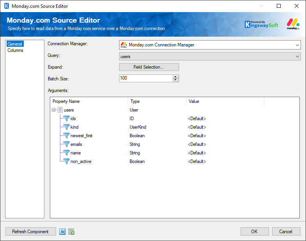Click the Refresh Component button
The width and height of the screenshot is (306, 241).
coord(30,232)
